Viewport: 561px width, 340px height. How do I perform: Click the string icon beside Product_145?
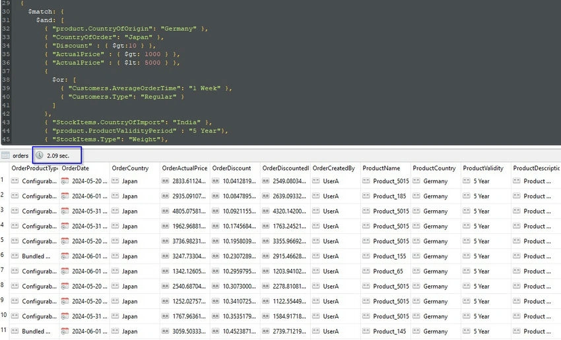point(366,331)
